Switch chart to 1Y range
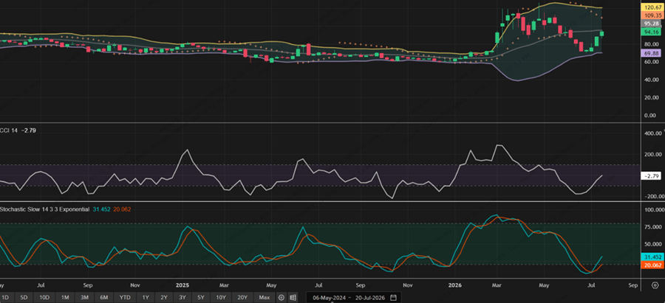Image resolution: width=665 pixels, height=303 pixels. pos(146,298)
